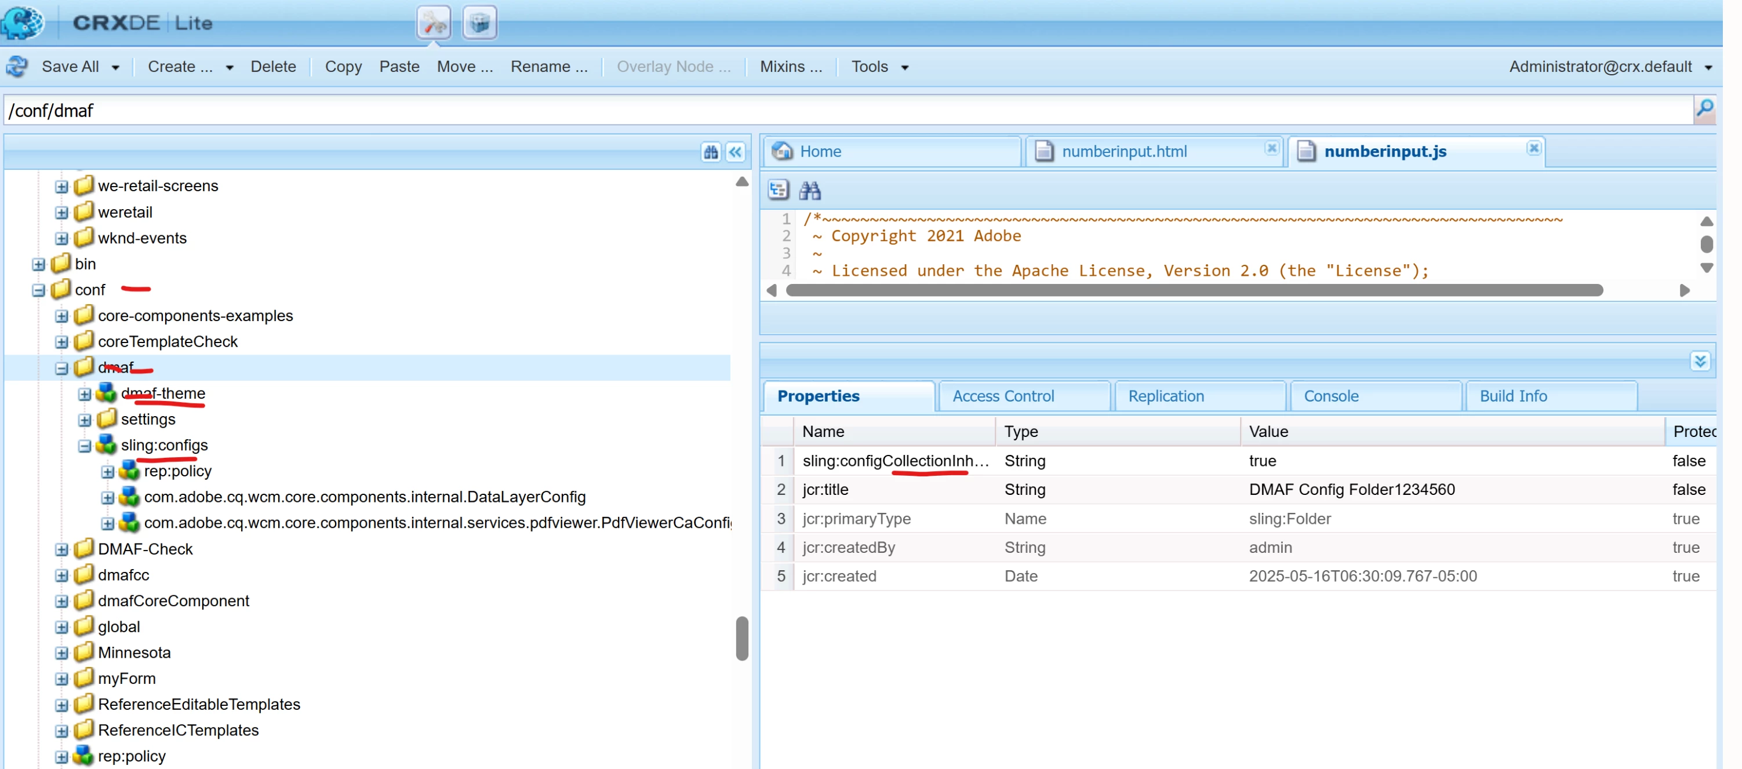Click the Save All refresh icon
1742x769 pixels.
pos(17,66)
